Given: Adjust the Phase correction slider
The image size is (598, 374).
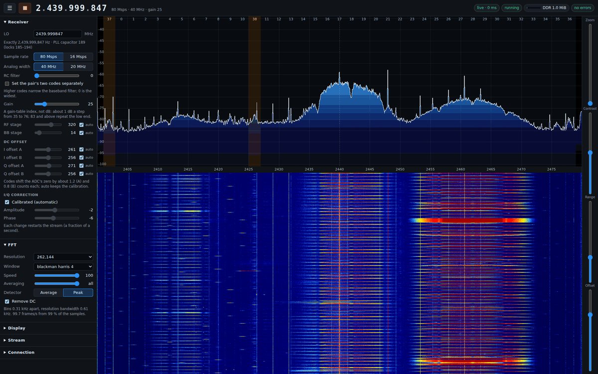Looking at the screenshot, I should click(x=56, y=218).
